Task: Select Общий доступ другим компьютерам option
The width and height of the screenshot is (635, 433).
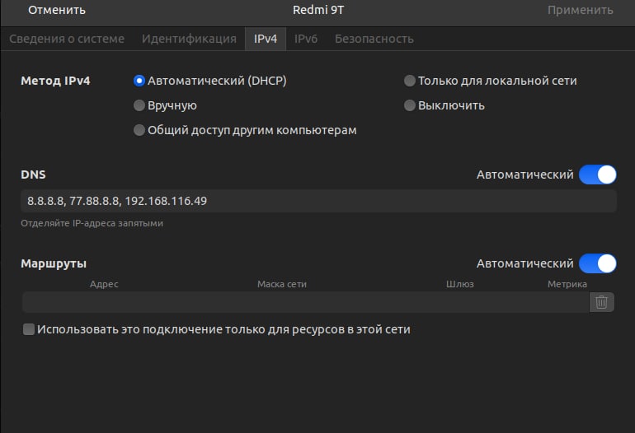Action: (x=139, y=130)
